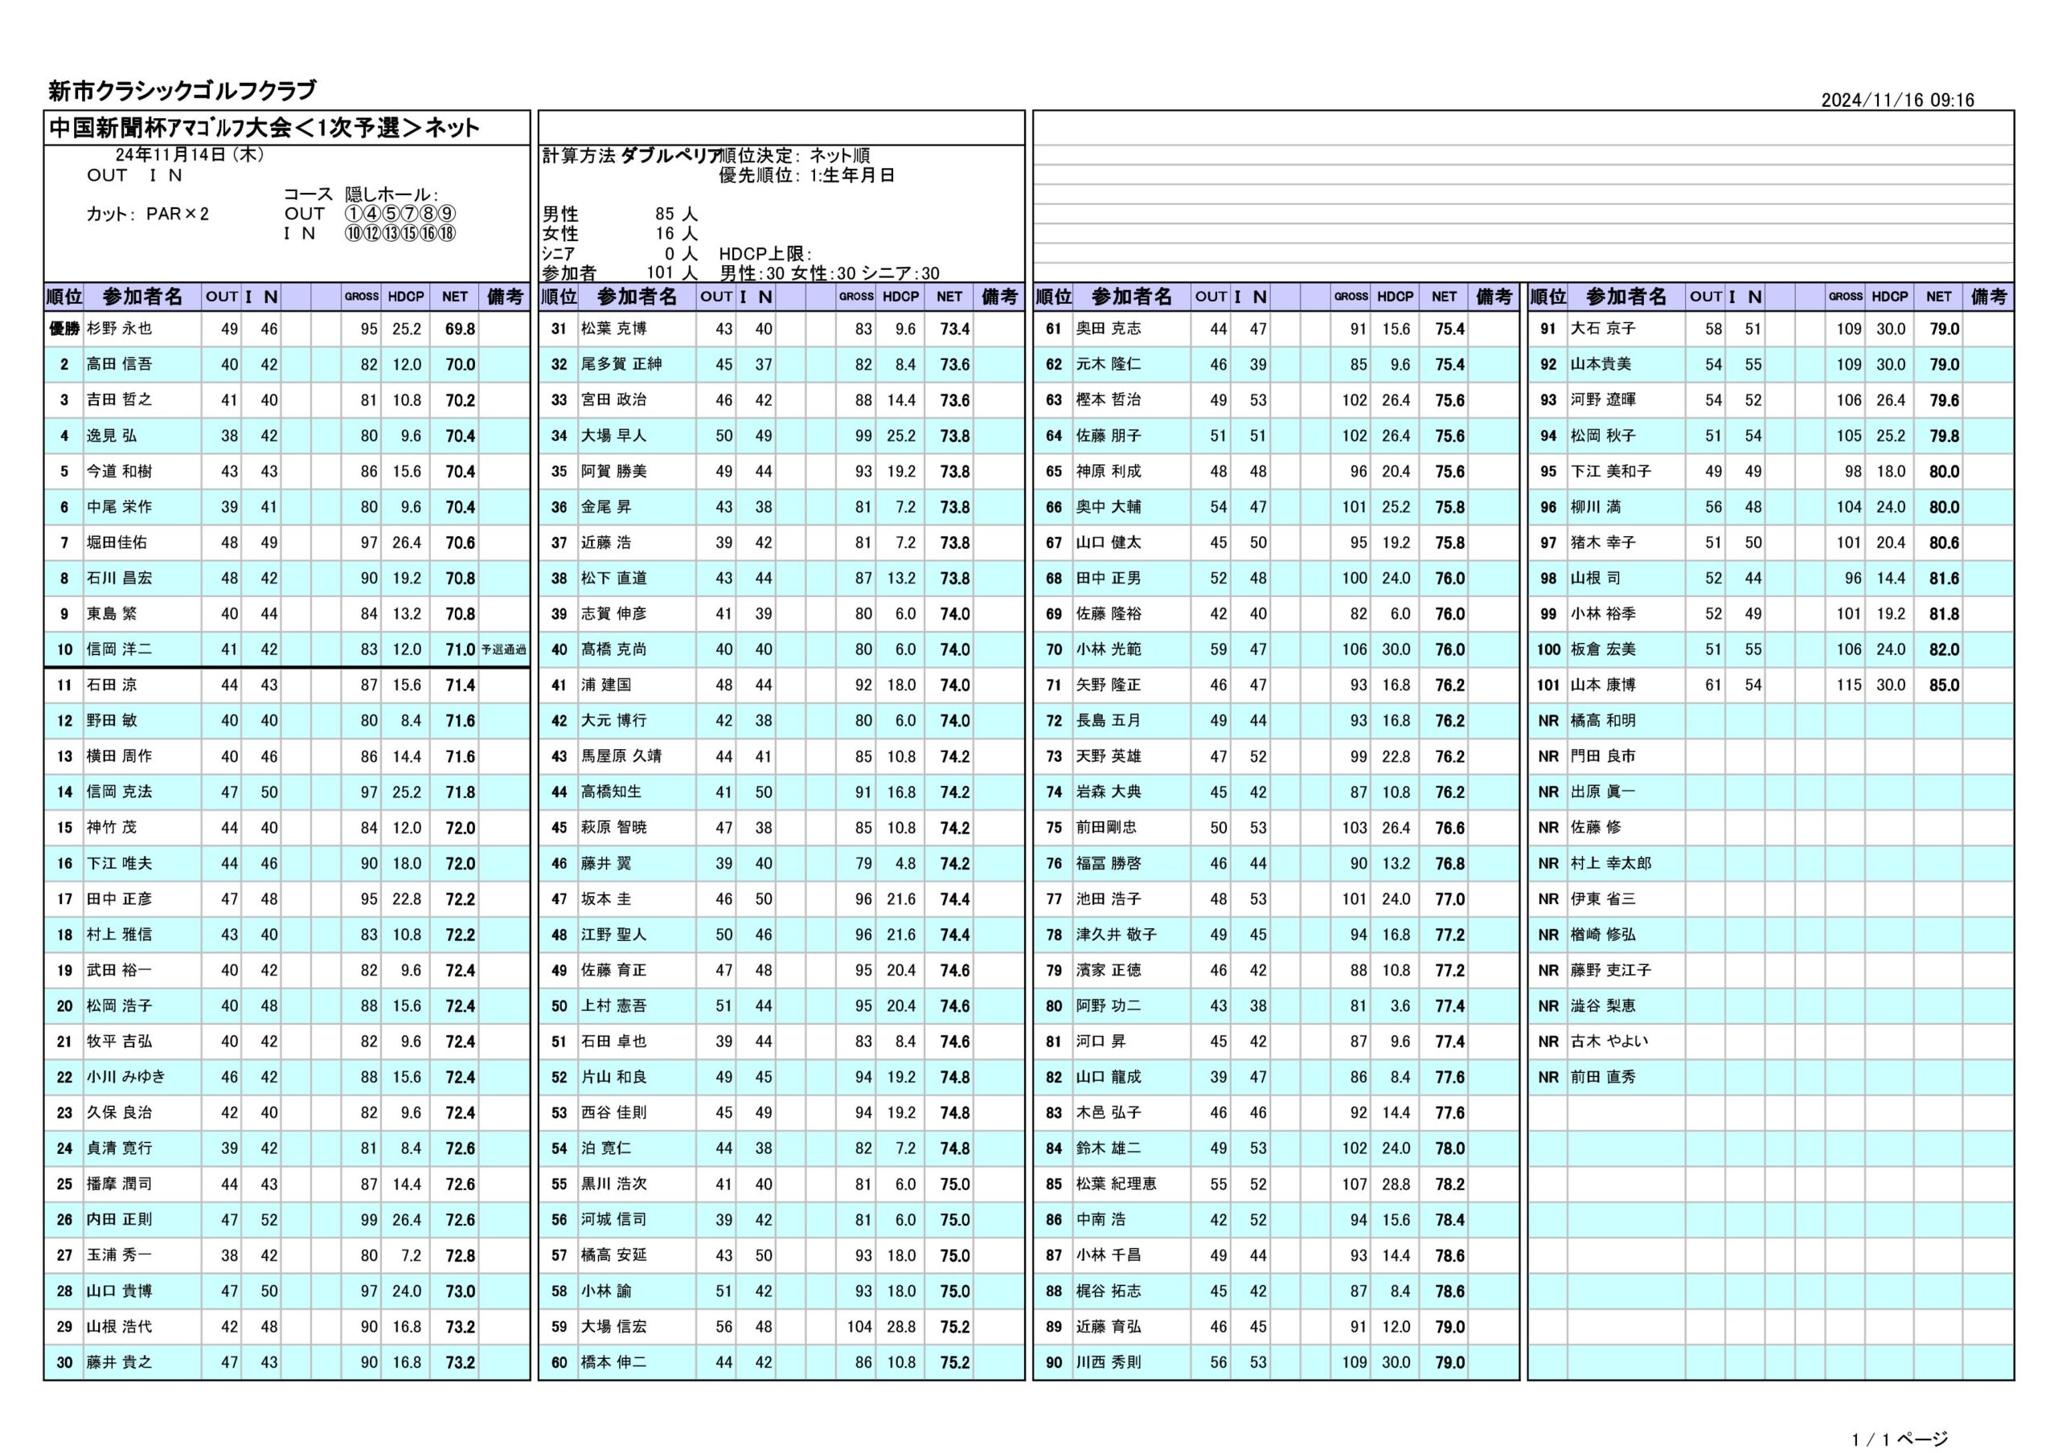Click the name 猪木 幸子
The image size is (2058, 1453).
1603,542
